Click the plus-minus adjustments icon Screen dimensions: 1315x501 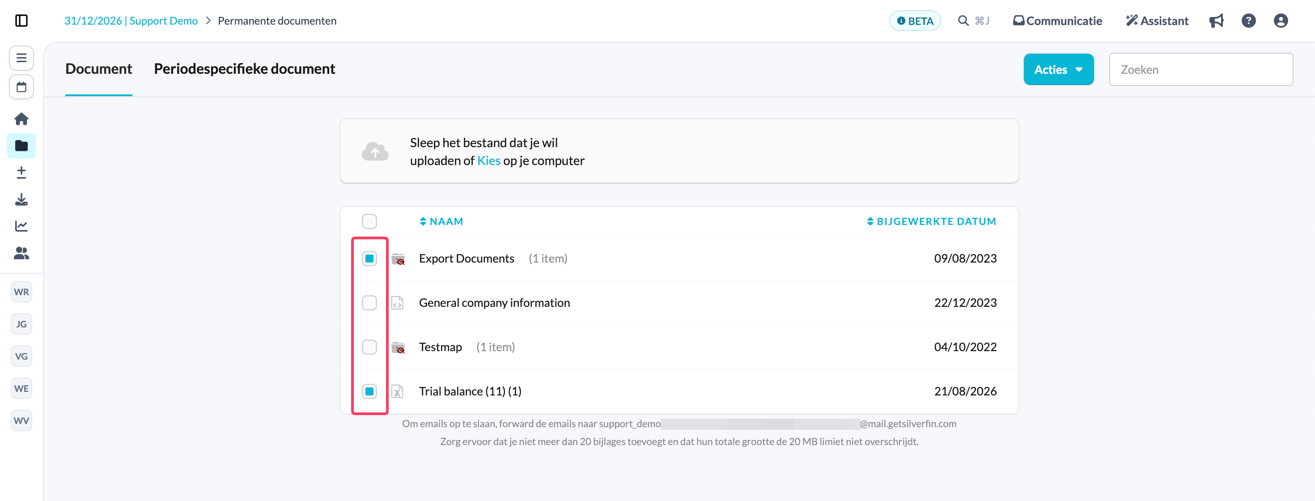tap(21, 173)
